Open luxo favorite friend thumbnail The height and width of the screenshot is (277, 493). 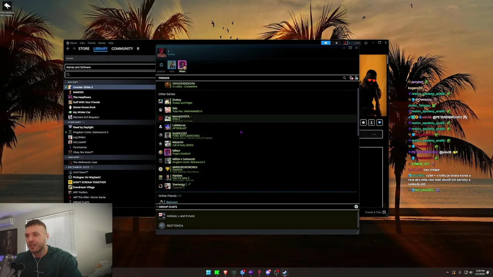tap(172, 65)
